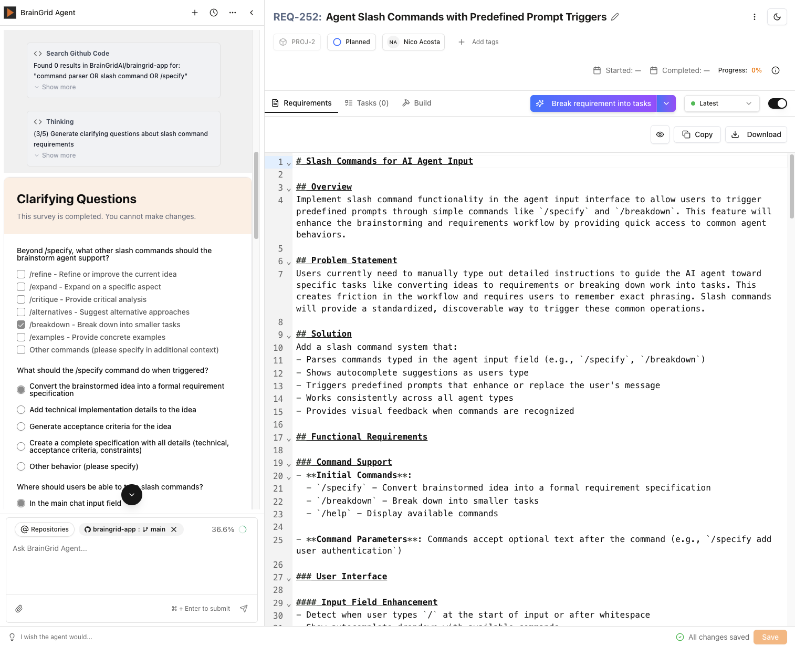Image resolution: width=795 pixels, height=646 pixels.
Task: Expand Show more under Search Github Code
Action: tap(58, 87)
